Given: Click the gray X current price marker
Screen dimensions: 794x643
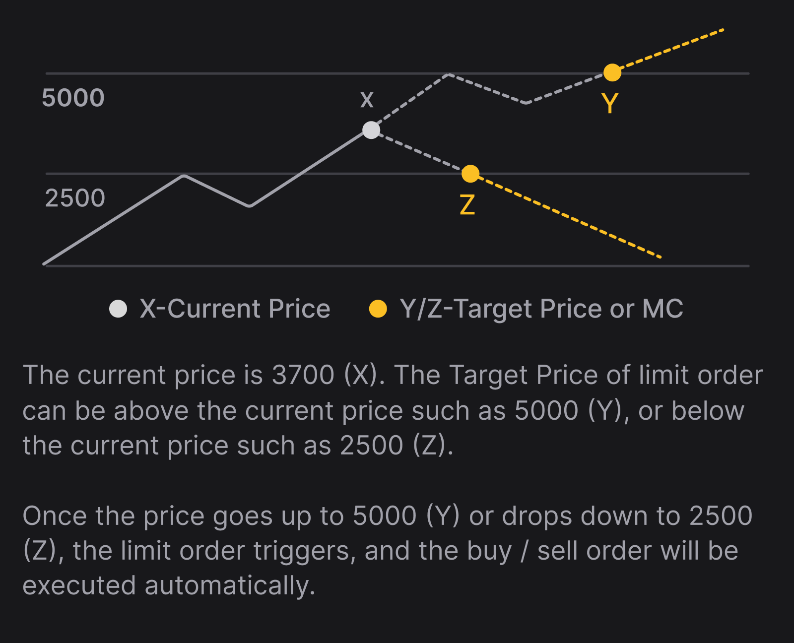Looking at the screenshot, I should tap(371, 130).
